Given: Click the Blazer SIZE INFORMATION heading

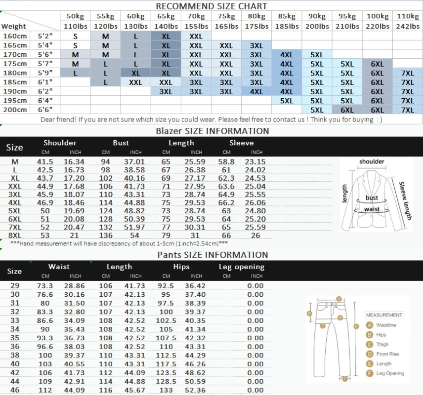Looking at the screenshot, I should 212,131.
